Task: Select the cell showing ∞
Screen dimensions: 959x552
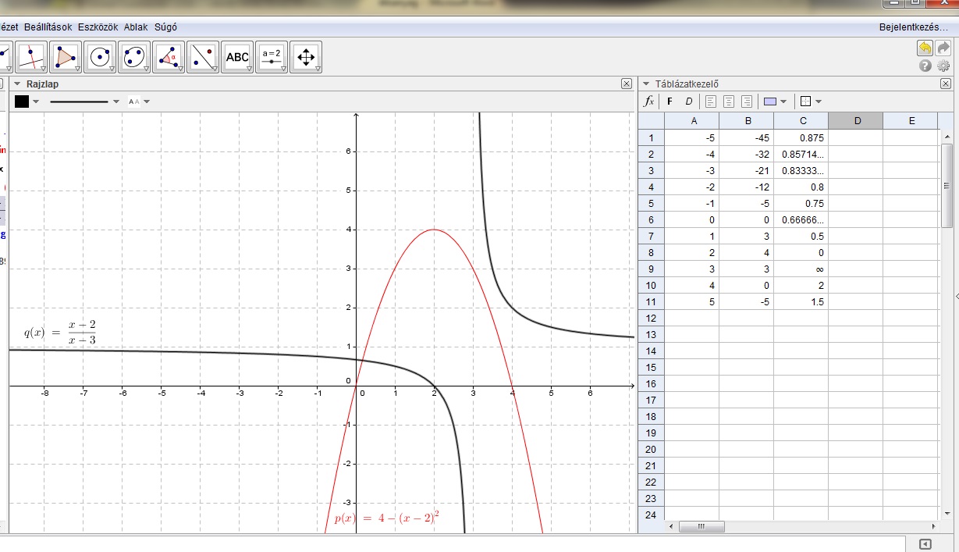Action: click(x=801, y=269)
